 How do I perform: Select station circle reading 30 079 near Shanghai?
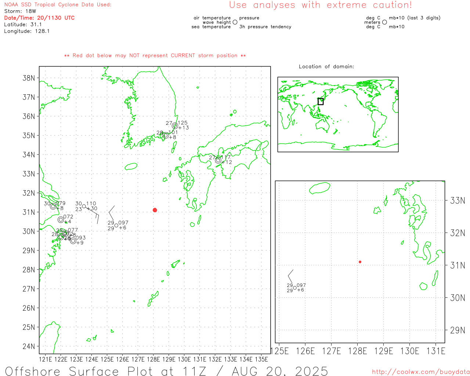[53, 206]
